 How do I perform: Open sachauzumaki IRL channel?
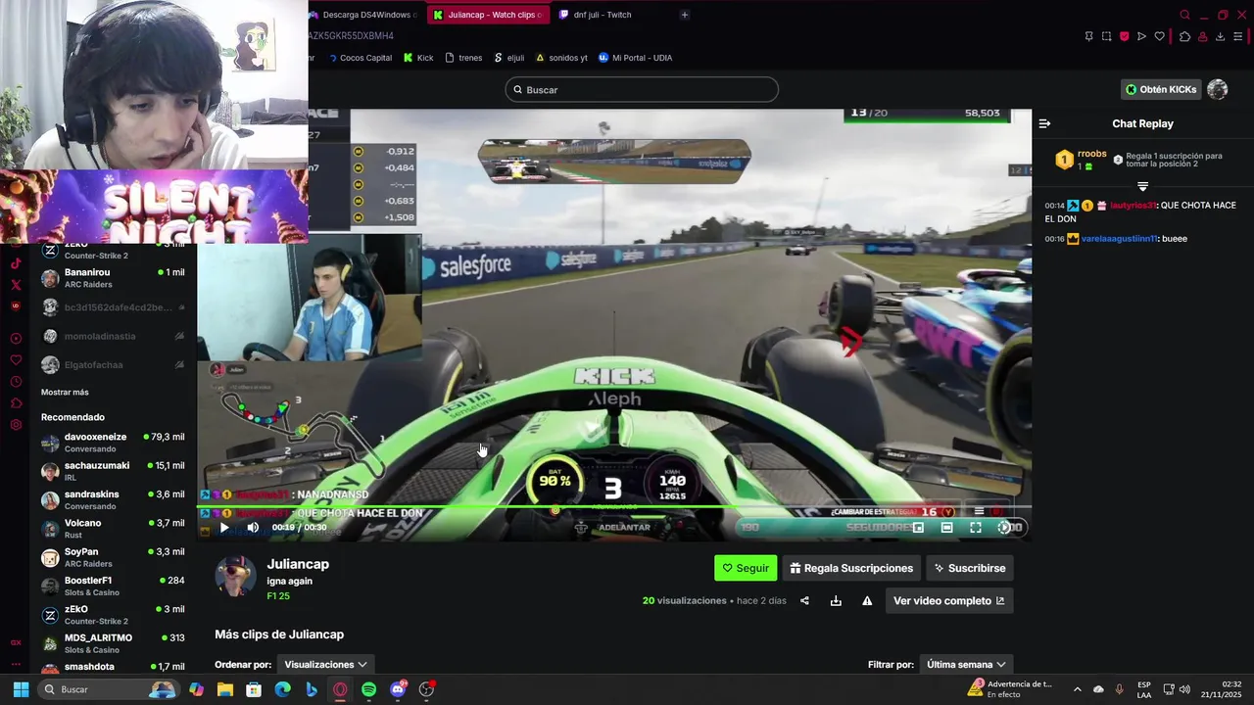(113, 471)
